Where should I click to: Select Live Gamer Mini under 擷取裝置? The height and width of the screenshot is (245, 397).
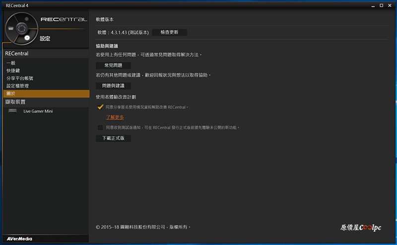(x=38, y=111)
